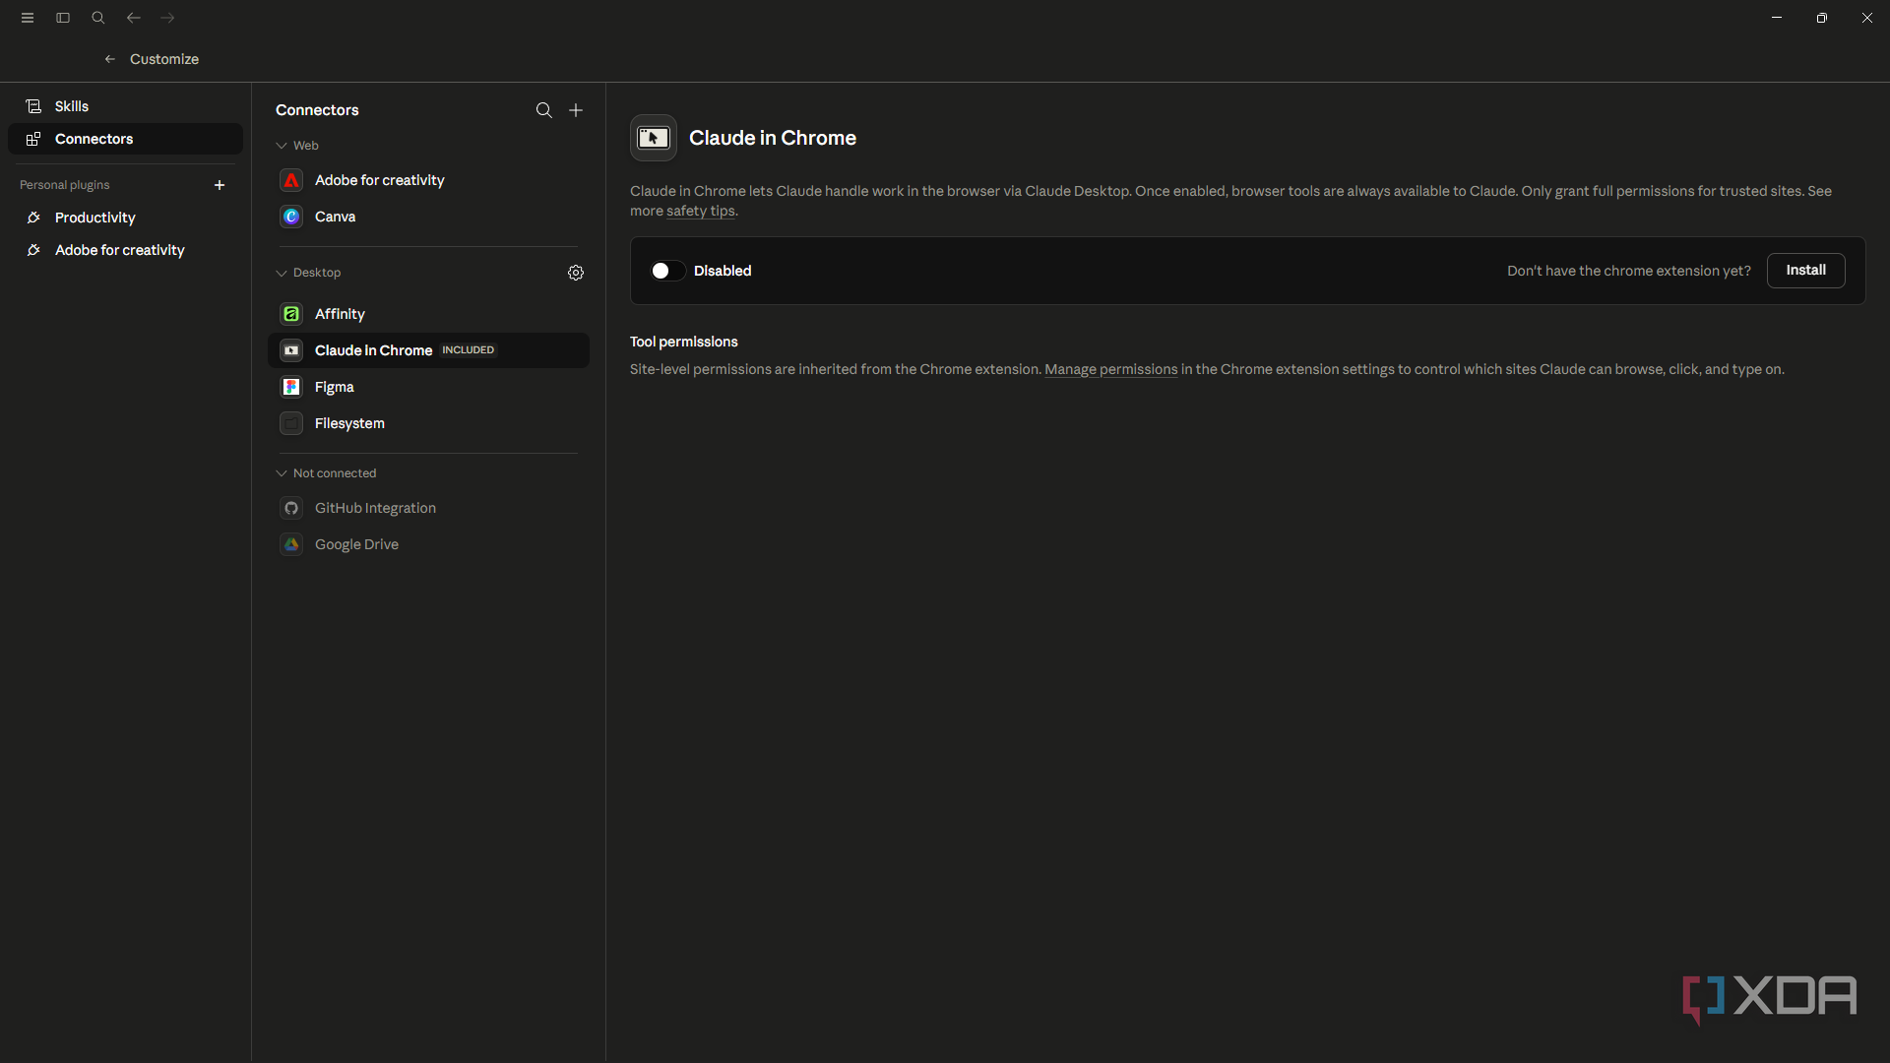Image resolution: width=1890 pixels, height=1063 pixels.
Task: Select the Connectors section
Action: 125,139
